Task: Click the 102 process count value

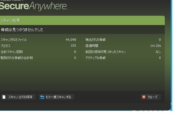Action: (x=73, y=46)
